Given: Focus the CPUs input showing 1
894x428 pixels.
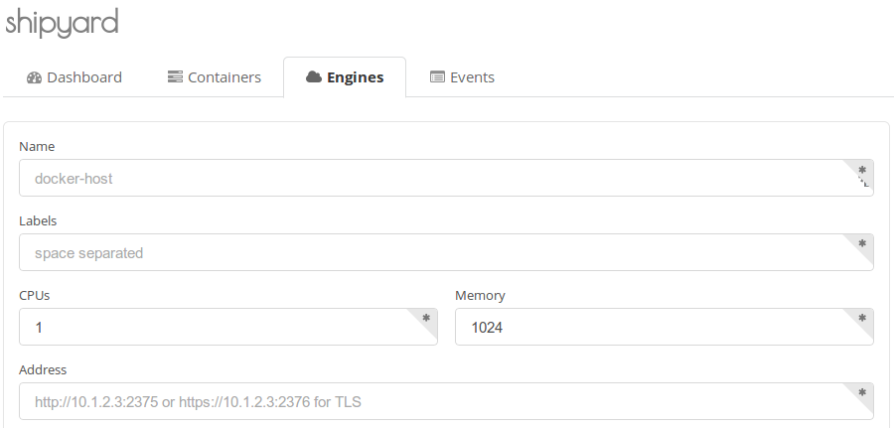Looking at the screenshot, I should pos(214,327).
